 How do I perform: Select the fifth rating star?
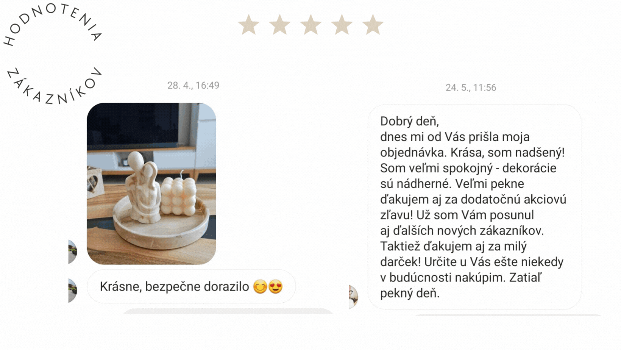373,25
